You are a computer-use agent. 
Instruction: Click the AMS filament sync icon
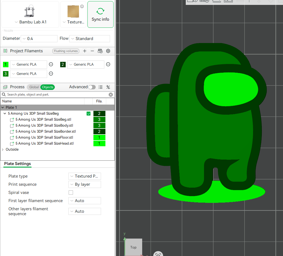click(x=100, y=51)
